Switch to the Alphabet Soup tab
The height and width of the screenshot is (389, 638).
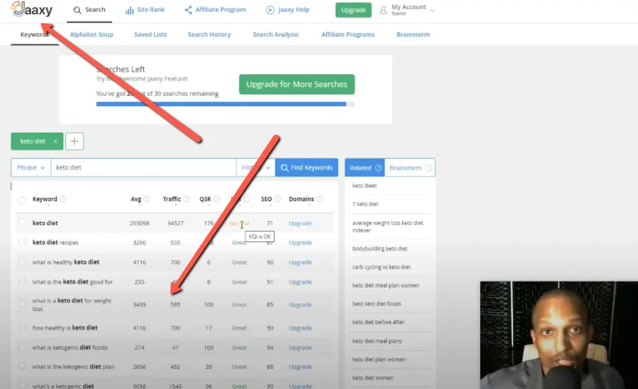pos(91,34)
